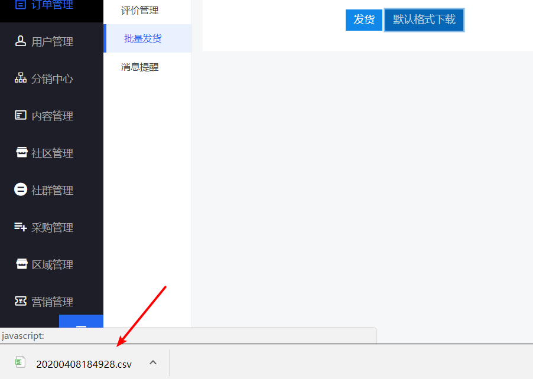
Task: Click the 区域管理 storefront icon
Action: (x=22, y=264)
